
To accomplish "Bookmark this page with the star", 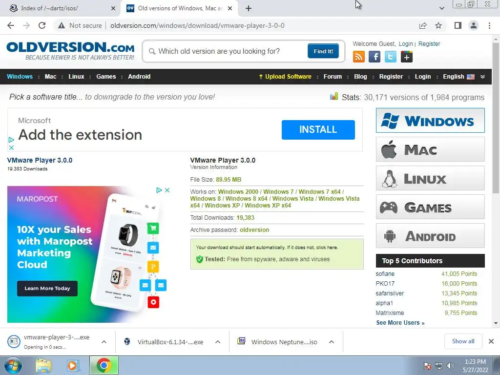I will (x=438, y=25).
